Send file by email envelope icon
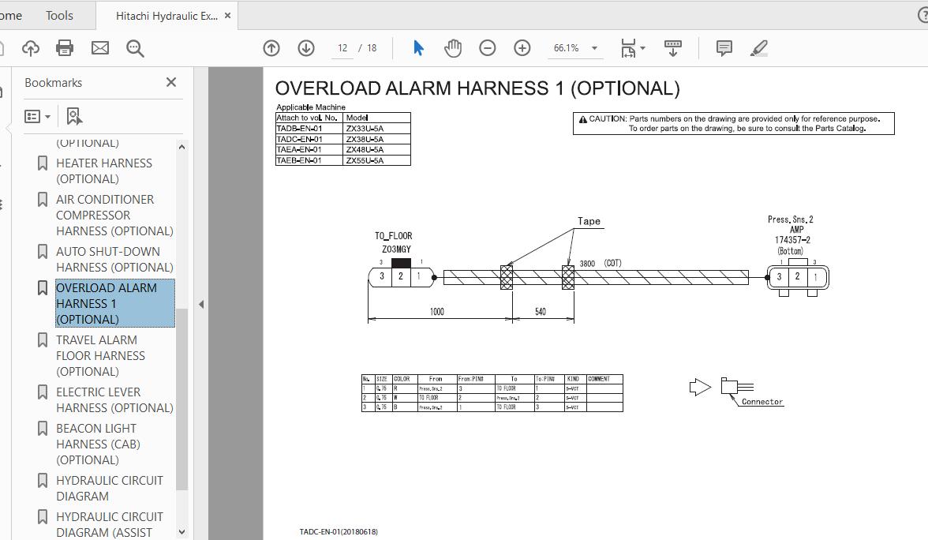The width and height of the screenshot is (928, 540). click(100, 48)
